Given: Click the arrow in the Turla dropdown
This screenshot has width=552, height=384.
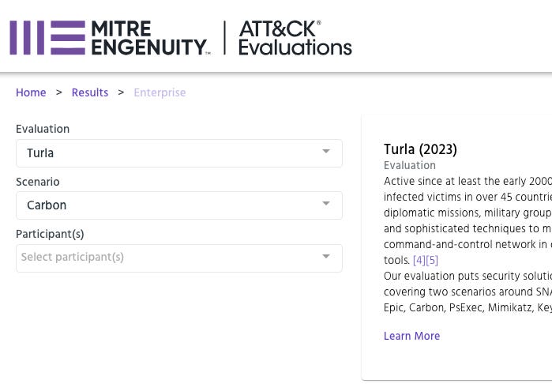Looking at the screenshot, I should (x=326, y=151).
